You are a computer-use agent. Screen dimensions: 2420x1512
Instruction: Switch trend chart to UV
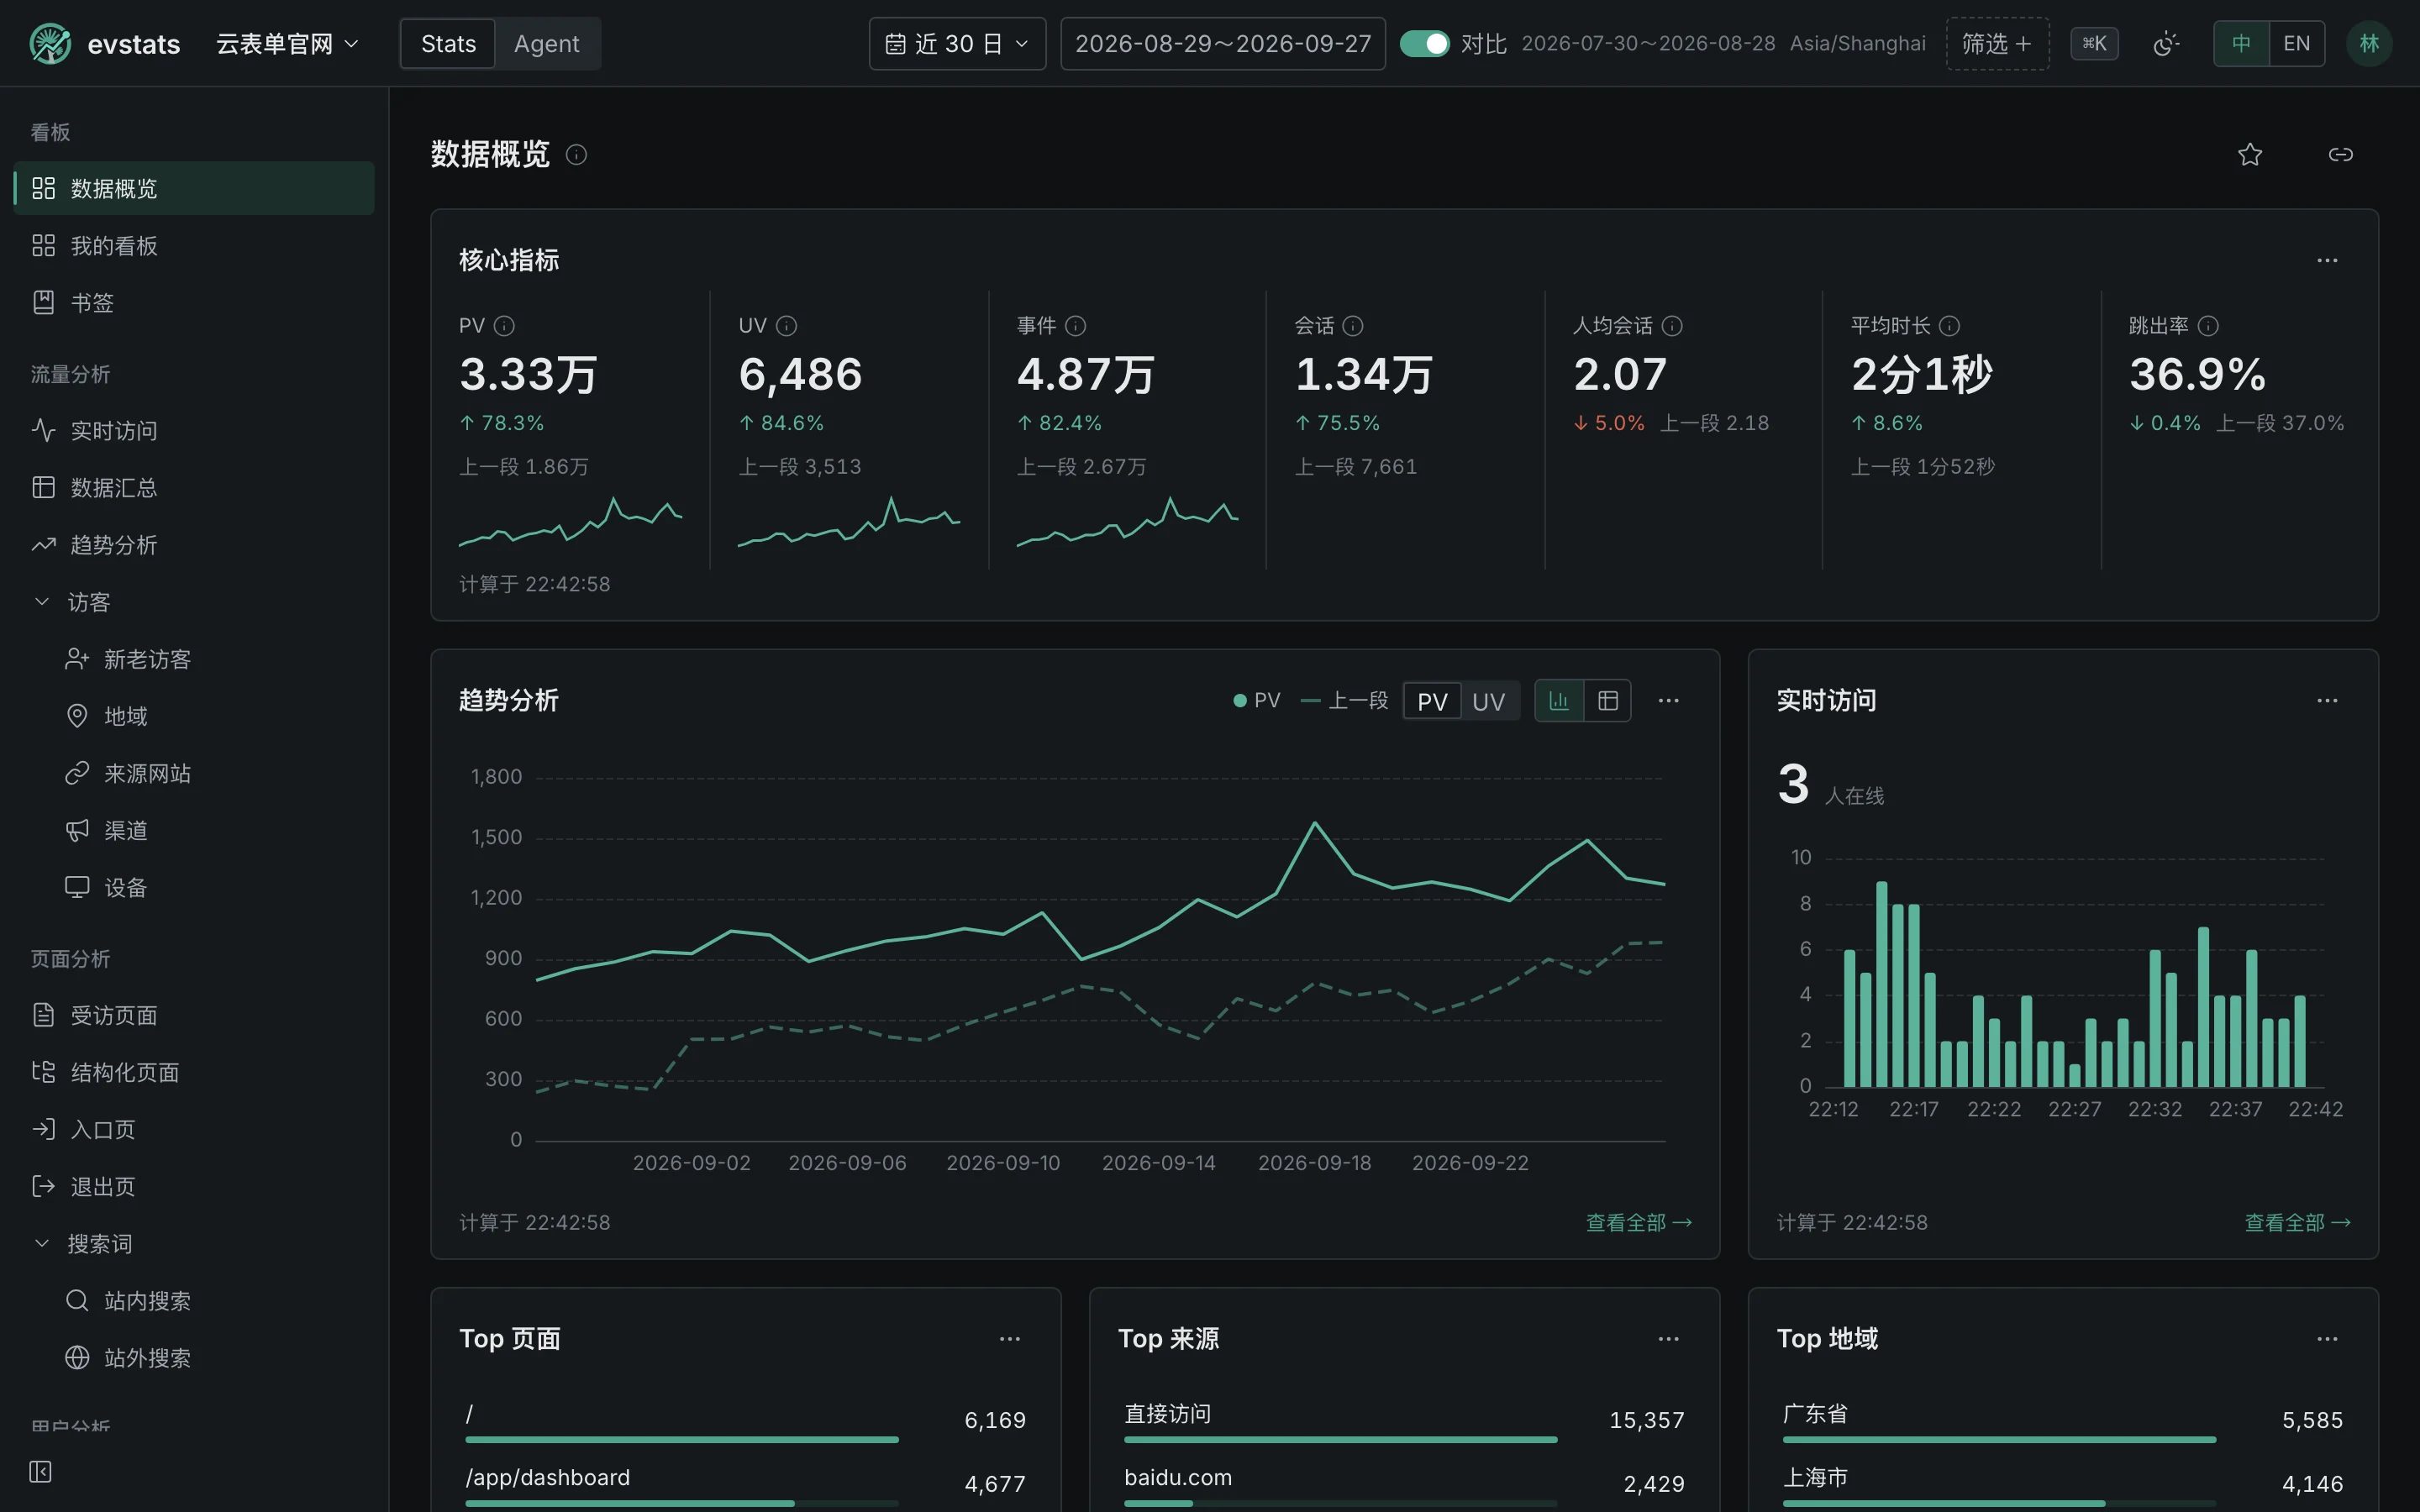[x=1488, y=701]
